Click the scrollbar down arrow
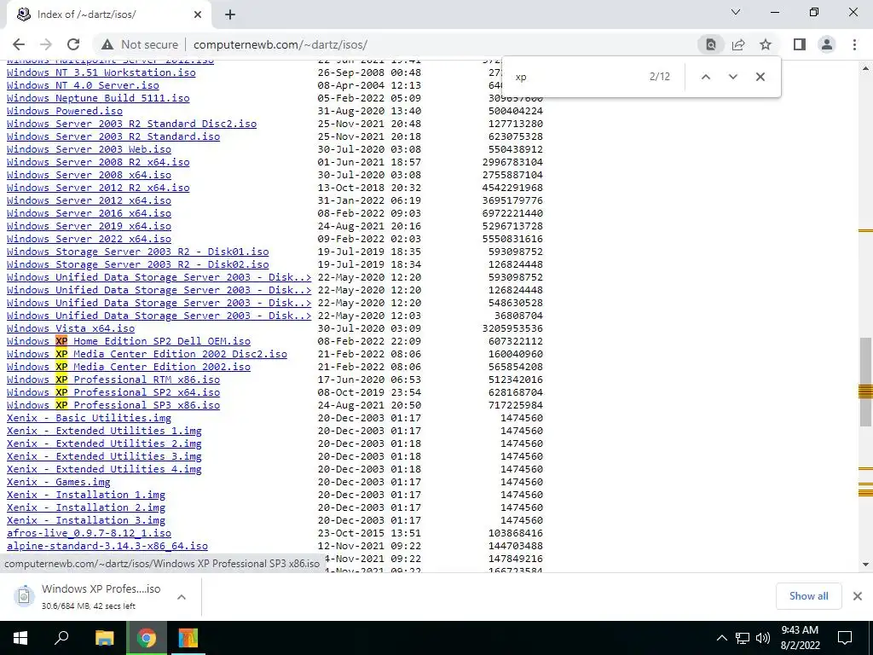The height and width of the screenshot is (655, 873). click(864, 565)
